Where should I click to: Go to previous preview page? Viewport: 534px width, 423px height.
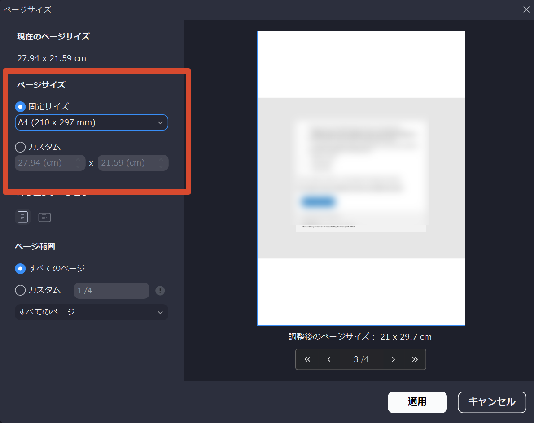coord(329,359)
